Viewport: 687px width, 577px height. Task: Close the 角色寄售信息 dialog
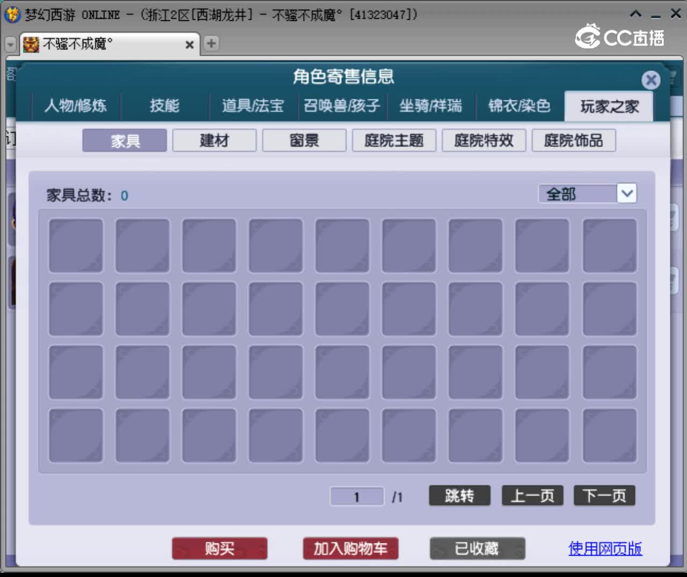[x=651, y=80]
